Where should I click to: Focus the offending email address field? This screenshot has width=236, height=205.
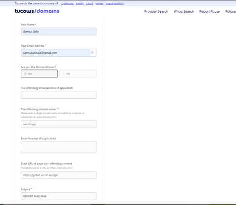pyautogui.click(x=59, y=95)
